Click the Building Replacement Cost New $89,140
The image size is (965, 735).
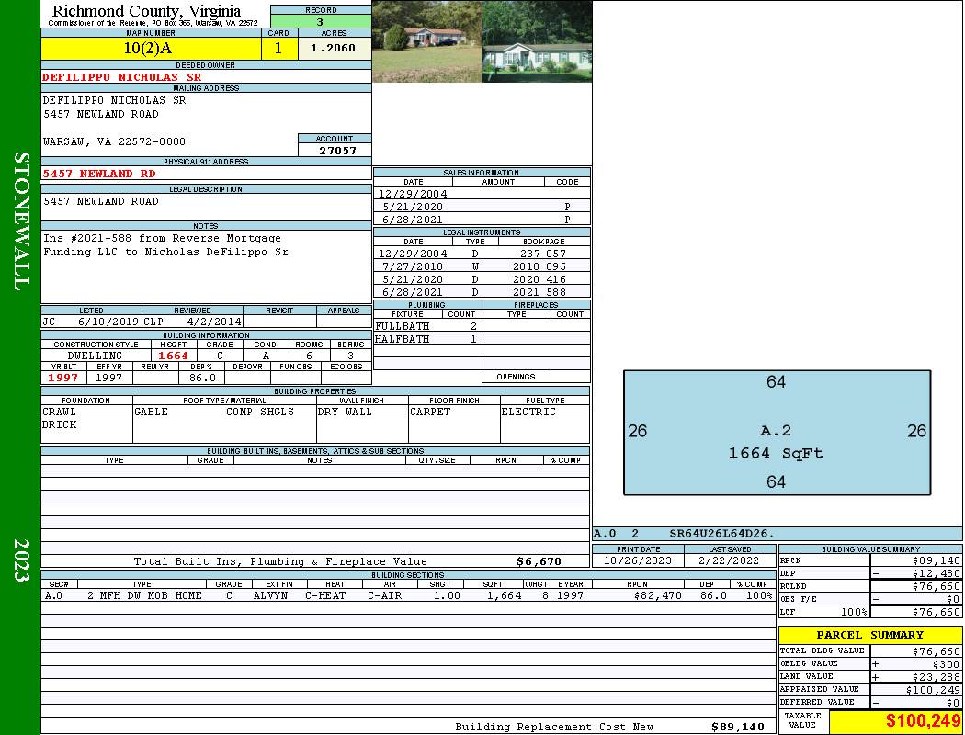click(x=737, y=727)
